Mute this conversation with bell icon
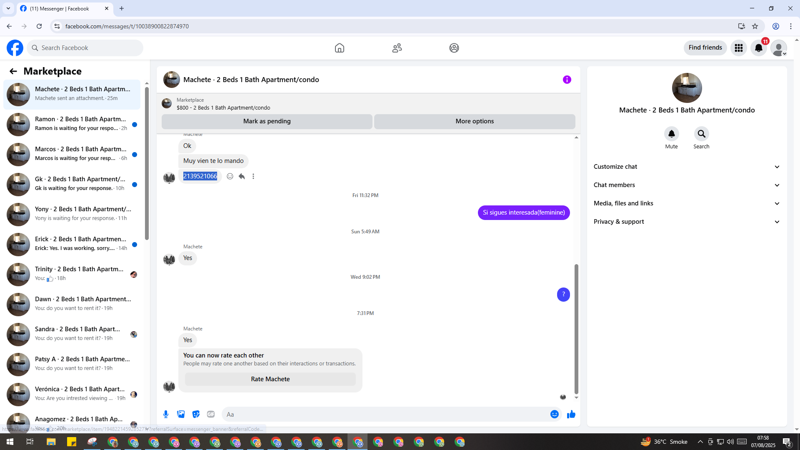This screenshot has width=800, height=450. tap(672, 134)
